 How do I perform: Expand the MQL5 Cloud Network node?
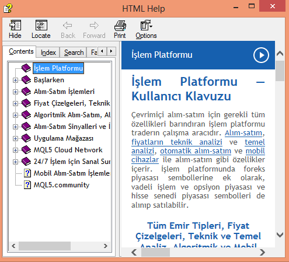[x=15, y=150]
